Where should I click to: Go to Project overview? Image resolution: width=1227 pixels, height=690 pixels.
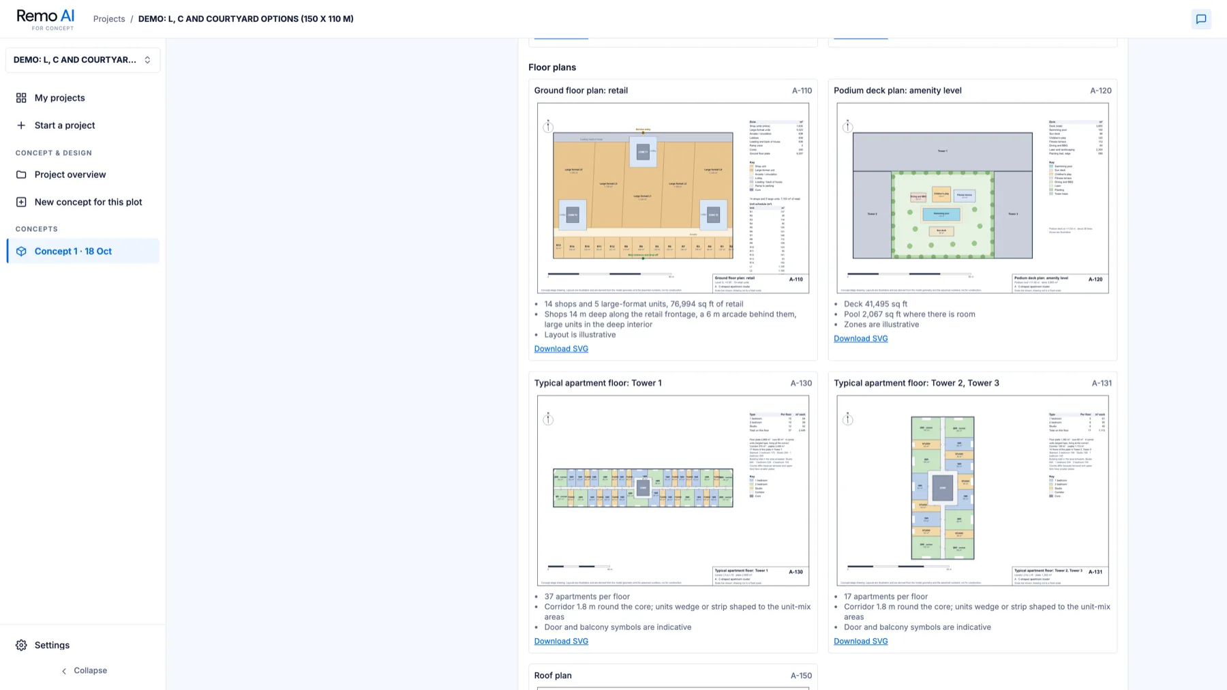coord(83,175)
